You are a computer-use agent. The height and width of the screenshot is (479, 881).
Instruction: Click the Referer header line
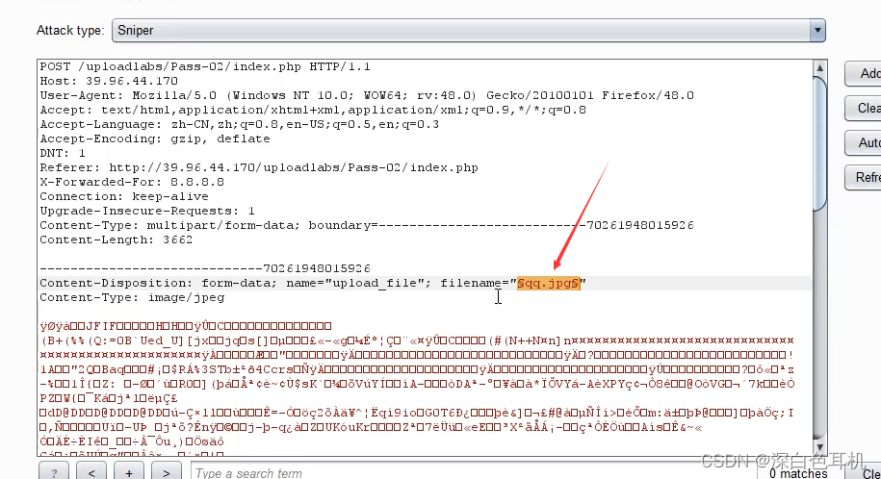pos(259,167)
